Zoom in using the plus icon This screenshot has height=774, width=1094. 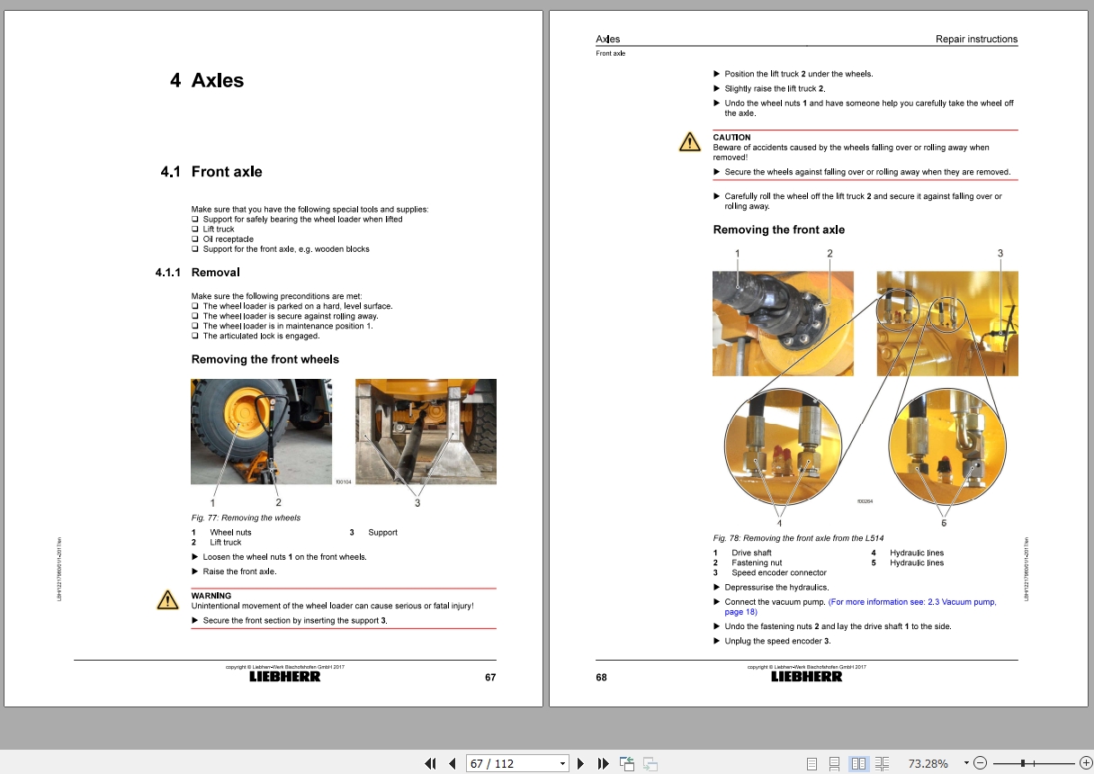click(1086, 762)
